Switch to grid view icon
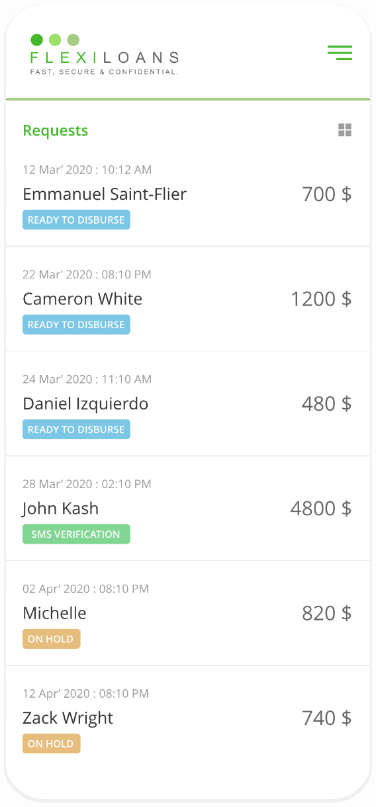 pyautogui.click(x=345, y=130)
